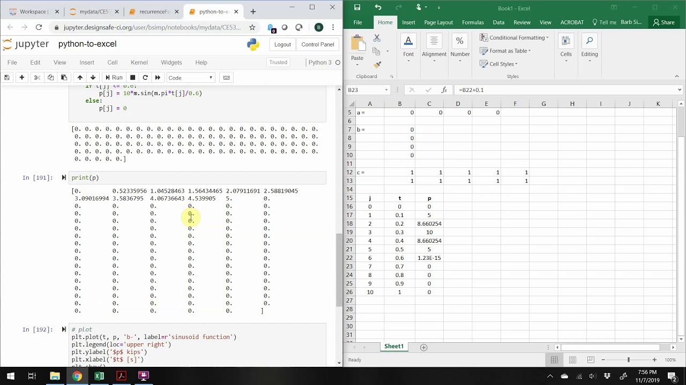Insert a cell below with plus icon
The image size is (686, 385).
22,78
